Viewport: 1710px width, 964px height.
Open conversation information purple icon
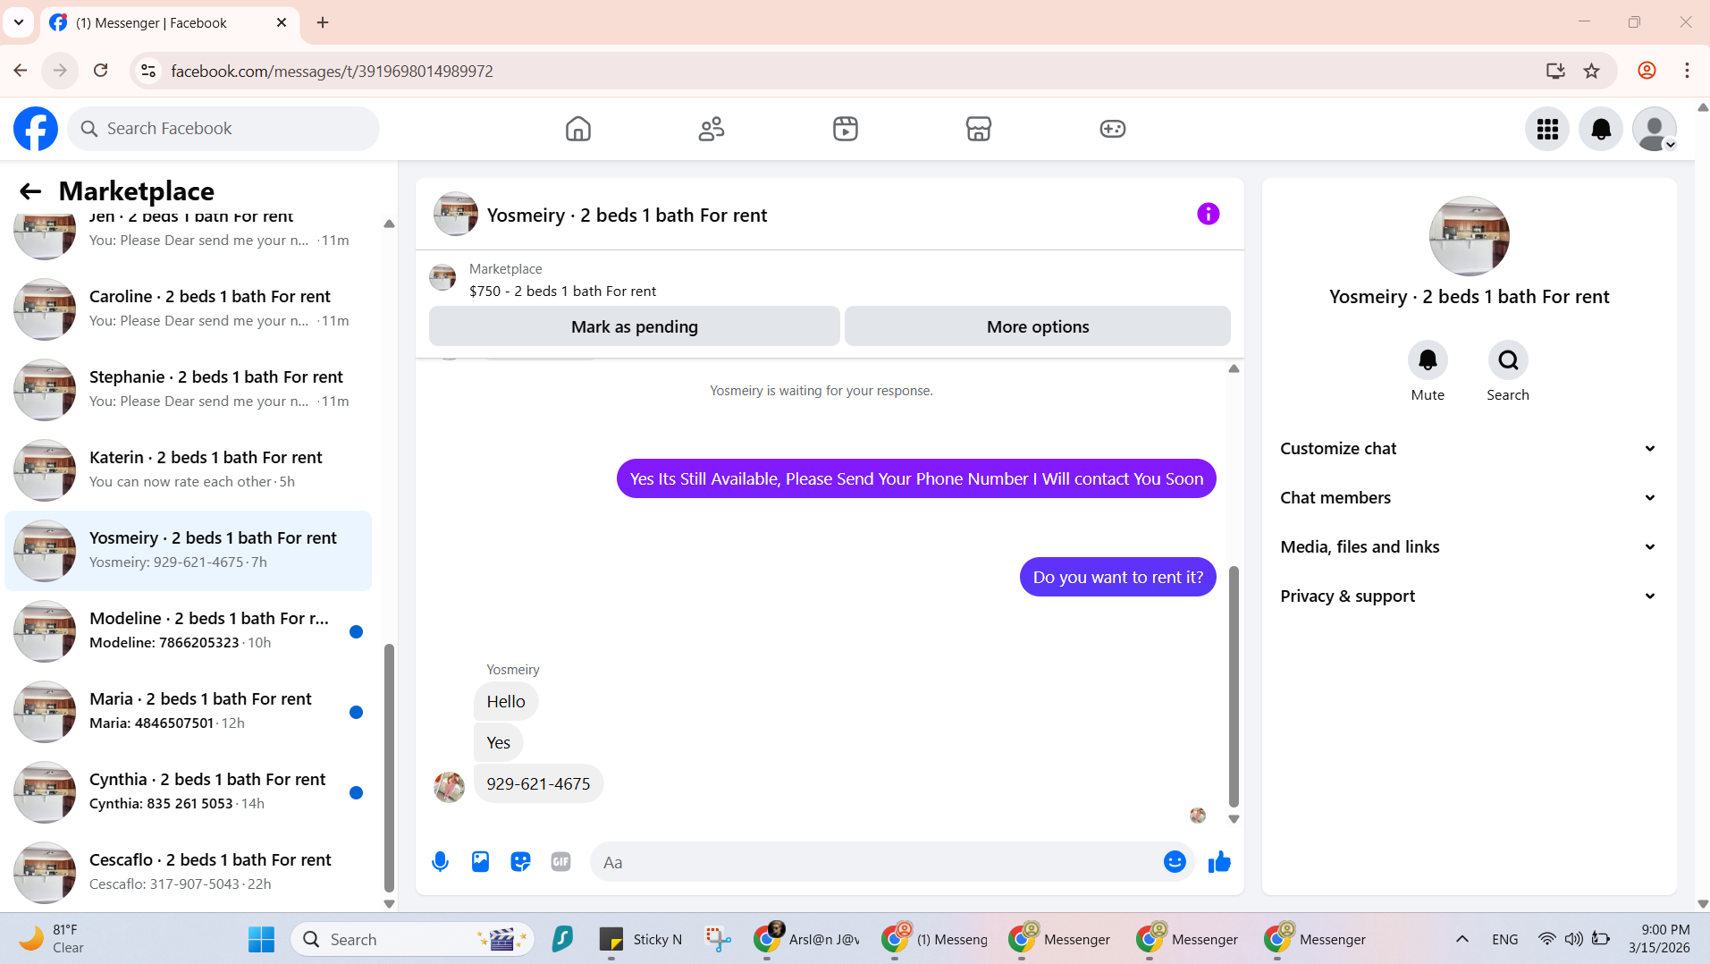1208,214
